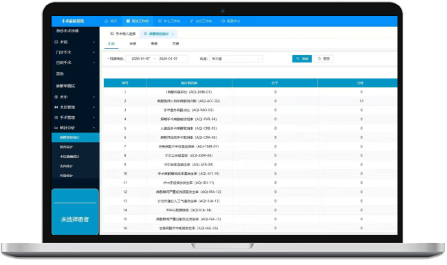Switch to the 年报 annual report tab
This screenshot has width=447, height=265.
click(x=133, y=43)
